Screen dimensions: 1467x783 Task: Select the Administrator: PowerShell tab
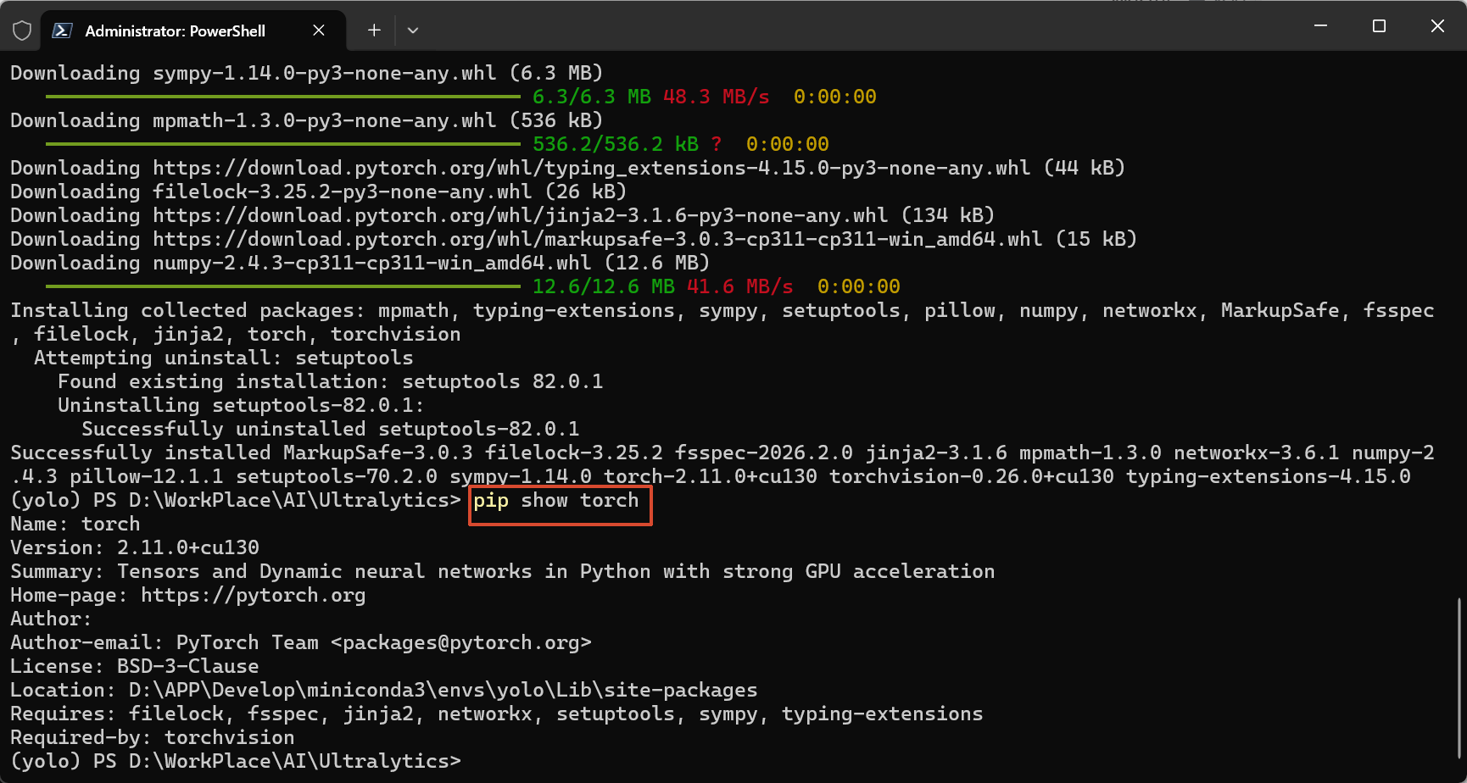(175, 31)
